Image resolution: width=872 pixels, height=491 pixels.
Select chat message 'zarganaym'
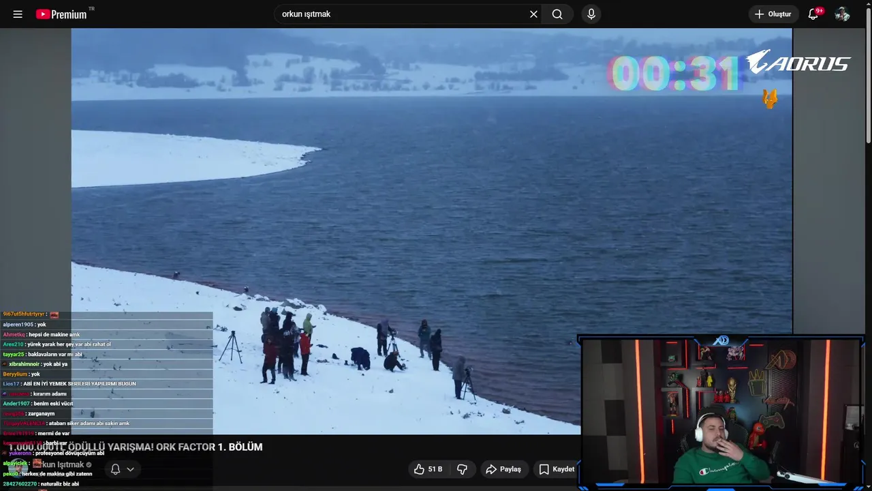[x=29, y=414]
